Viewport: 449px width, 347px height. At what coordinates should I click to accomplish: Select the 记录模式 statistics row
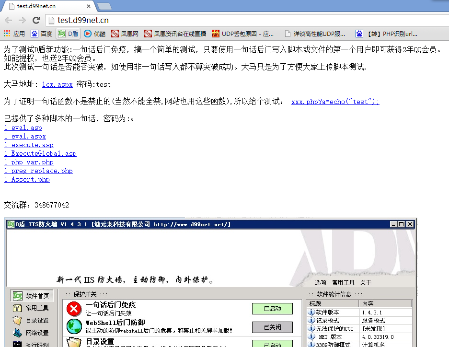[359, 320]
